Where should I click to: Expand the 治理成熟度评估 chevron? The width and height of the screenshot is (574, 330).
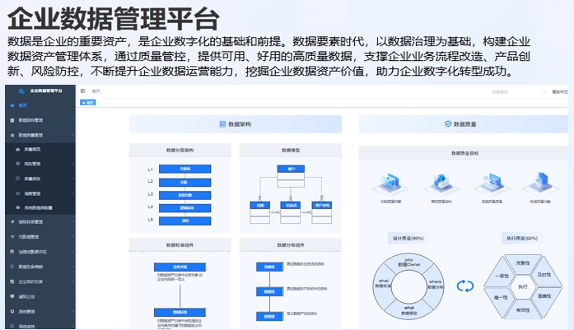72,252
